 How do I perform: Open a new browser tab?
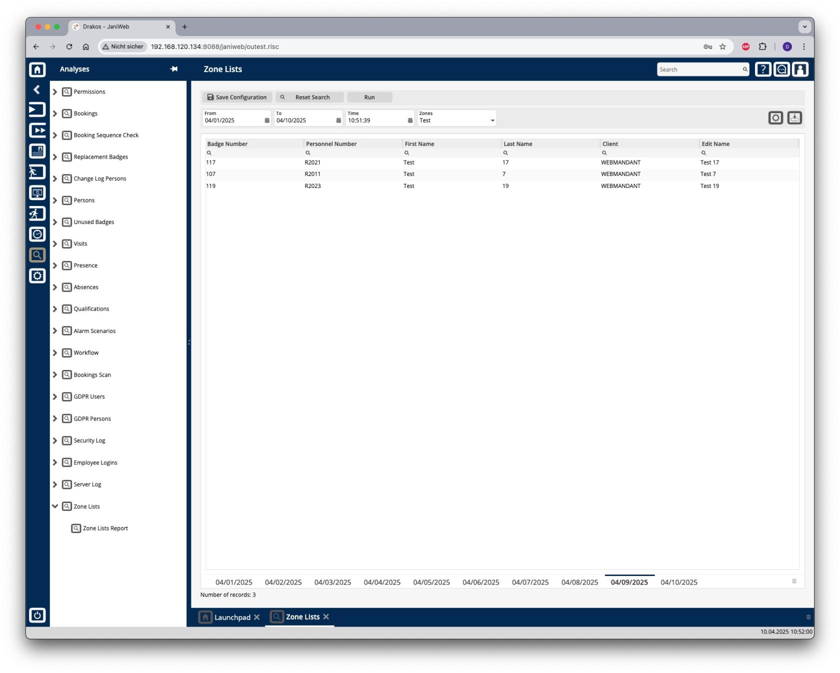click(184, 27)
